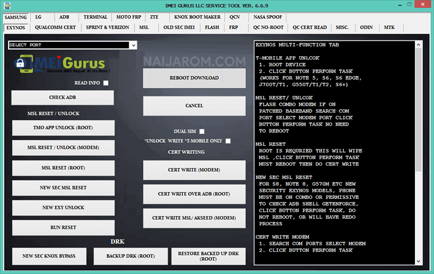
Task: Click the 'T-MOBILE APP UNLCOK' text line
Action: (x=288, y=58)
